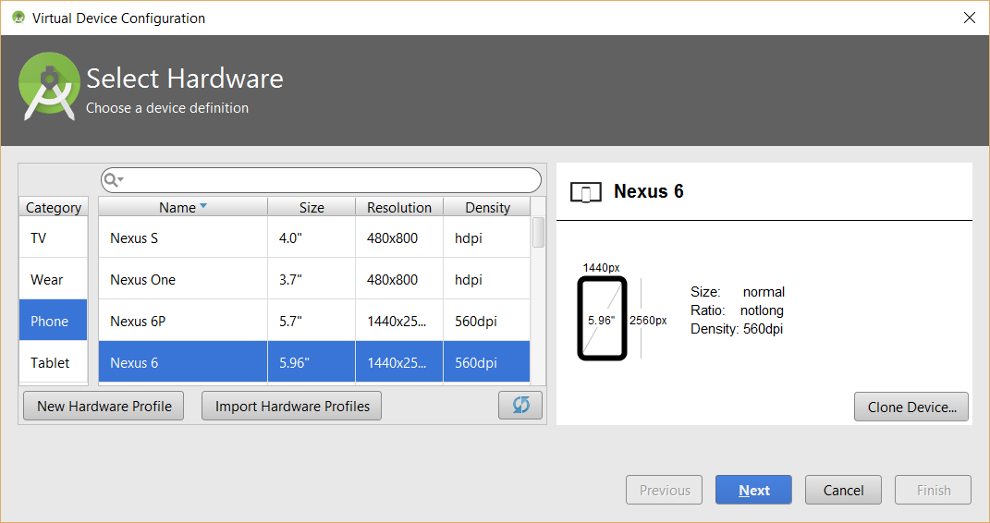The height and width of the screenshot is (523, 990).
Task: Click the refresh hardware list icon button
Action: click(x=520, y=405)
